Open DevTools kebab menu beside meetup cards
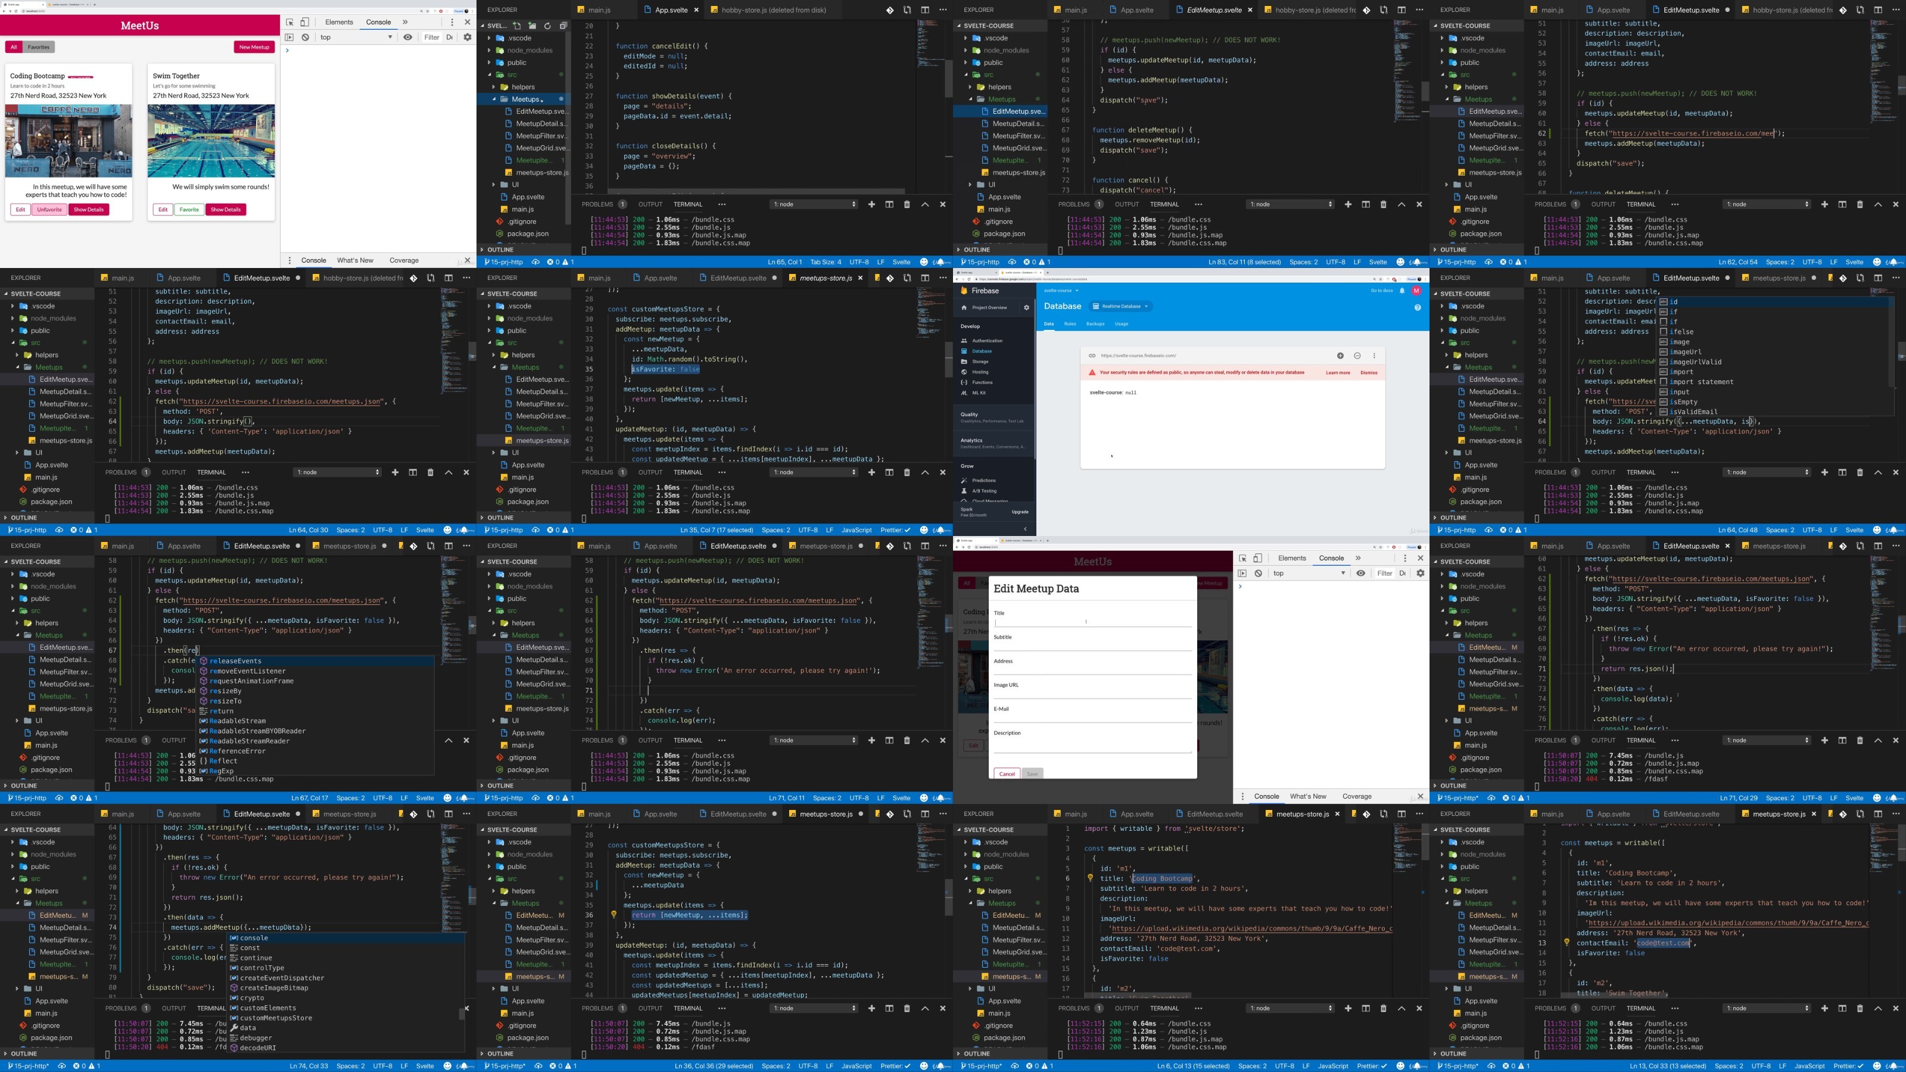Viewport: 1906px width, 1072px height. [452, 22]
